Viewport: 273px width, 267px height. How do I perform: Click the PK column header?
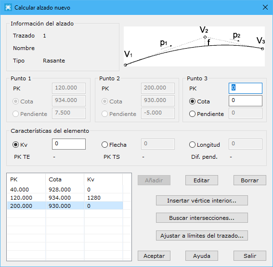[26, 179]
